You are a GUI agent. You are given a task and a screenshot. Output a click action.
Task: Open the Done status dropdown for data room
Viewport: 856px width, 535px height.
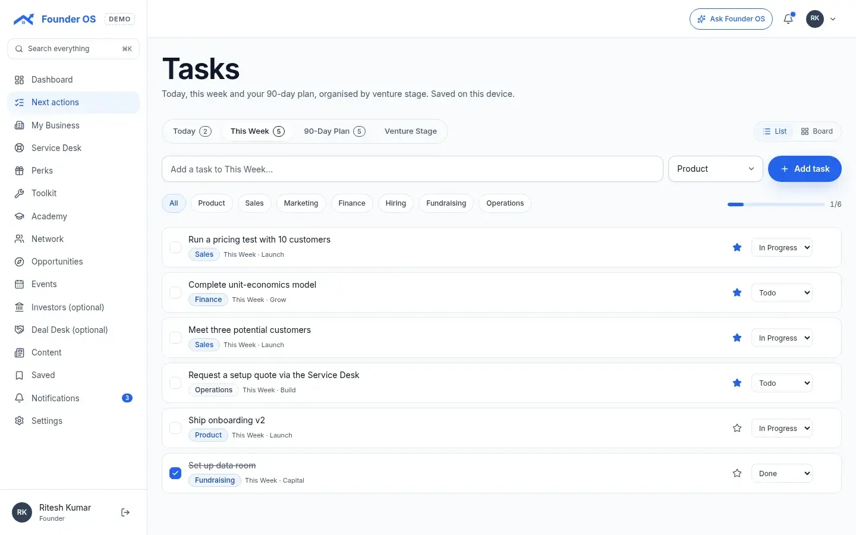tap(782, 473)
